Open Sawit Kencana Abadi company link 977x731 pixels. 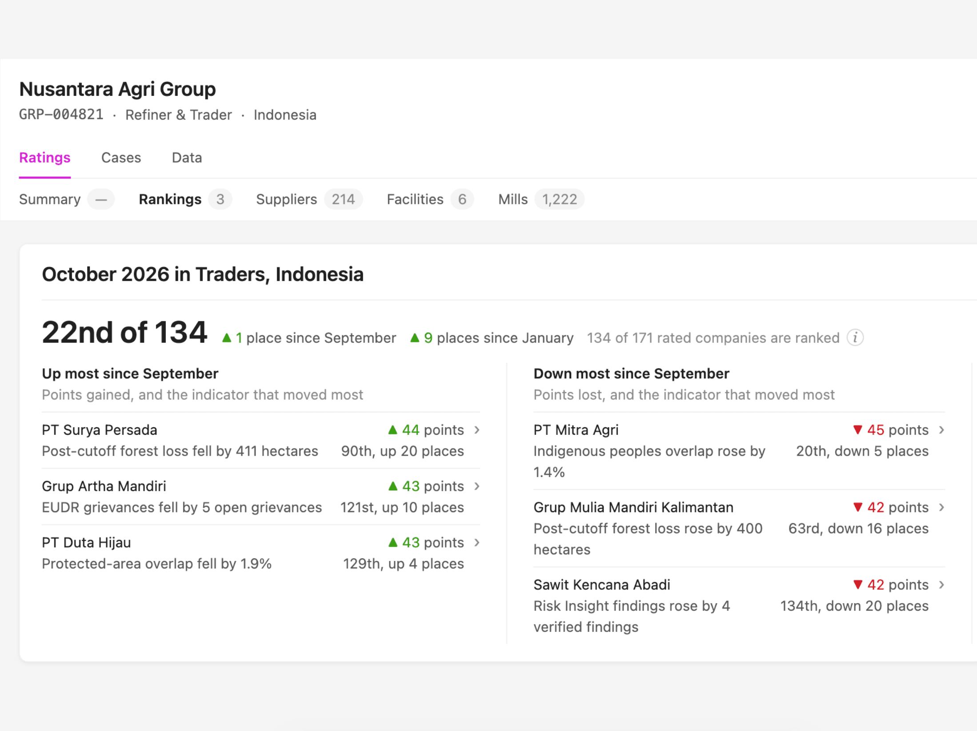(602, 584)
